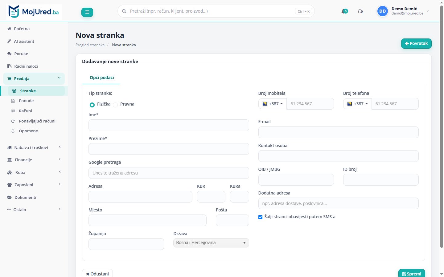The height and width of the screenshot is (277, 444).
Task: Switch to the Opći podaci tab
Action: pos(102,78)
